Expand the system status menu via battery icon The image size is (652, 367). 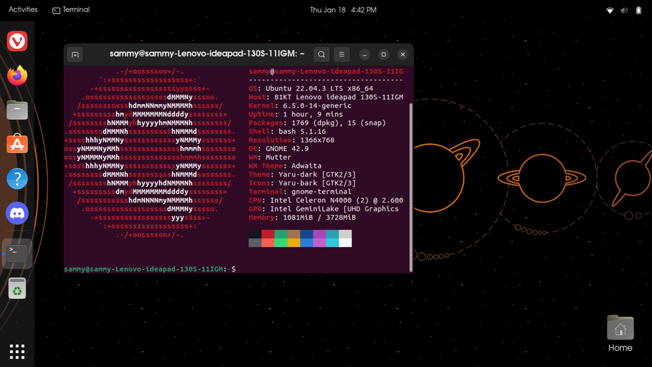tap(639, 10)
